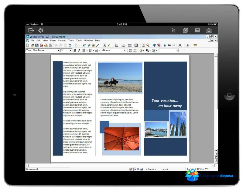243x189 pixels.
Task: Expand the zoom level arrow
Action: (151, 45)
